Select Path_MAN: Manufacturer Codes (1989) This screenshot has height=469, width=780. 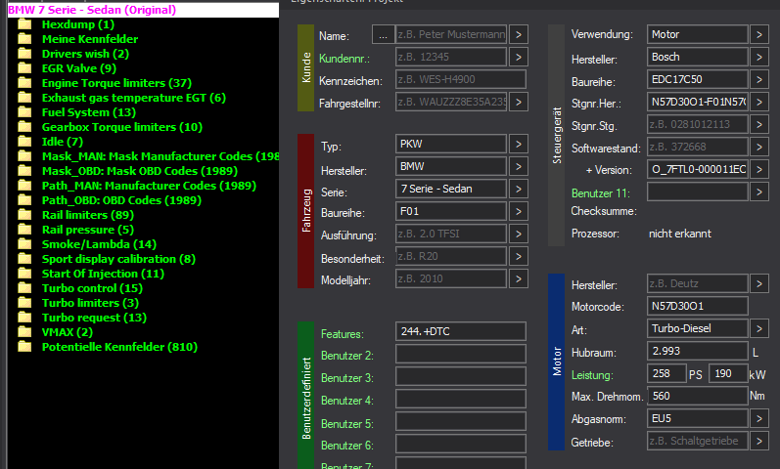coord(149,186)
